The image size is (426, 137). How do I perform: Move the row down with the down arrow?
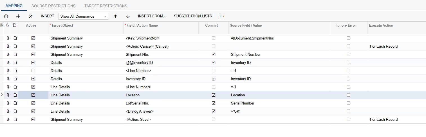(x=128, y=16)
